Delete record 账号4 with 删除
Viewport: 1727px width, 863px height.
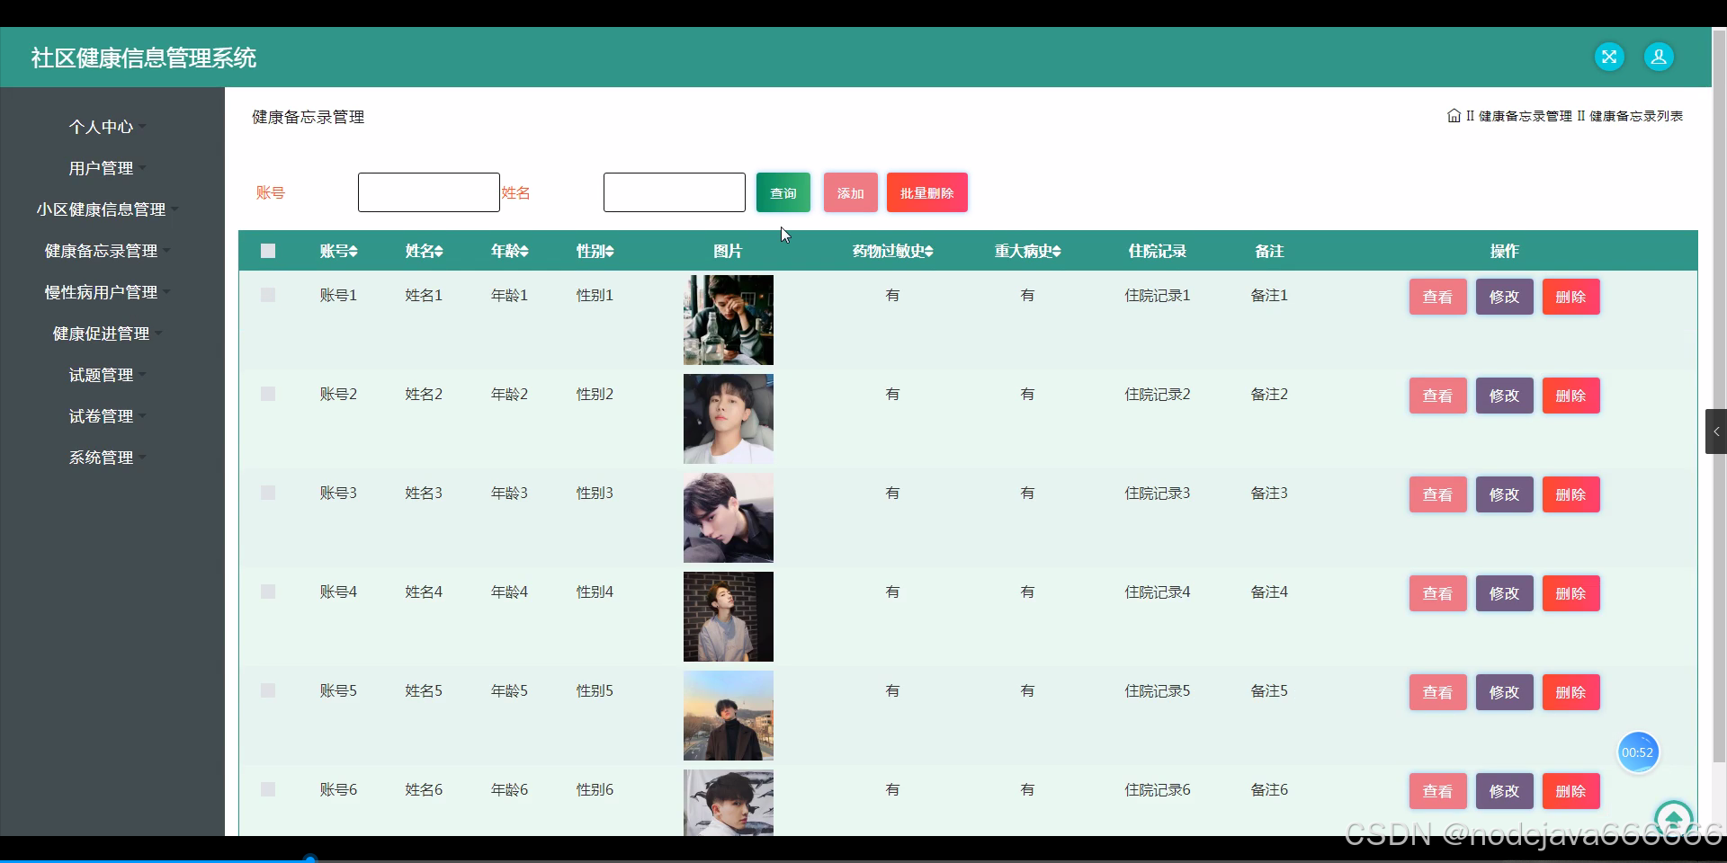[1571, 593]
